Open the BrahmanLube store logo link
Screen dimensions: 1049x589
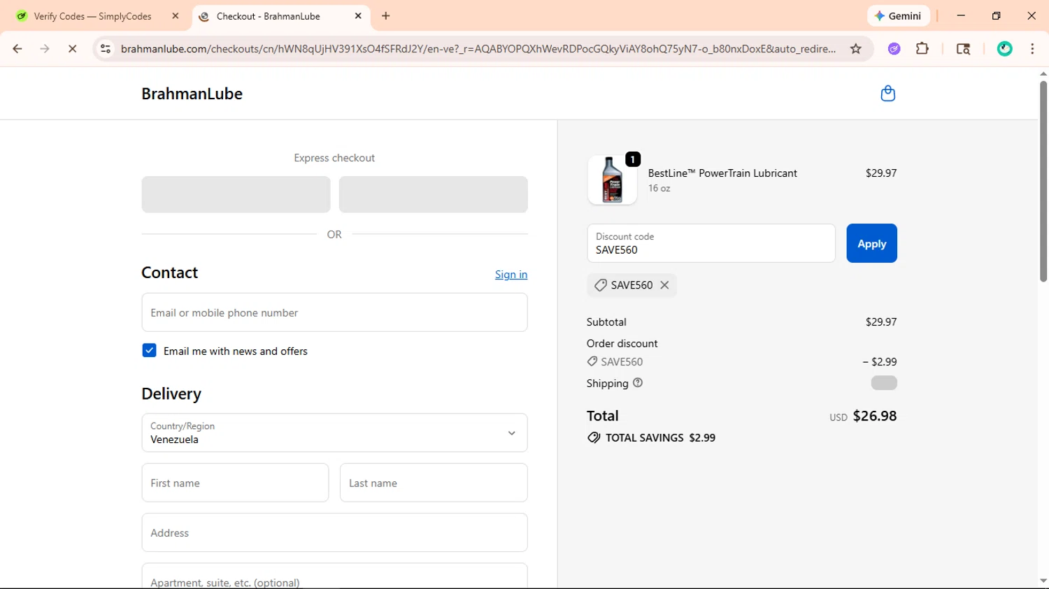(192, 94)
